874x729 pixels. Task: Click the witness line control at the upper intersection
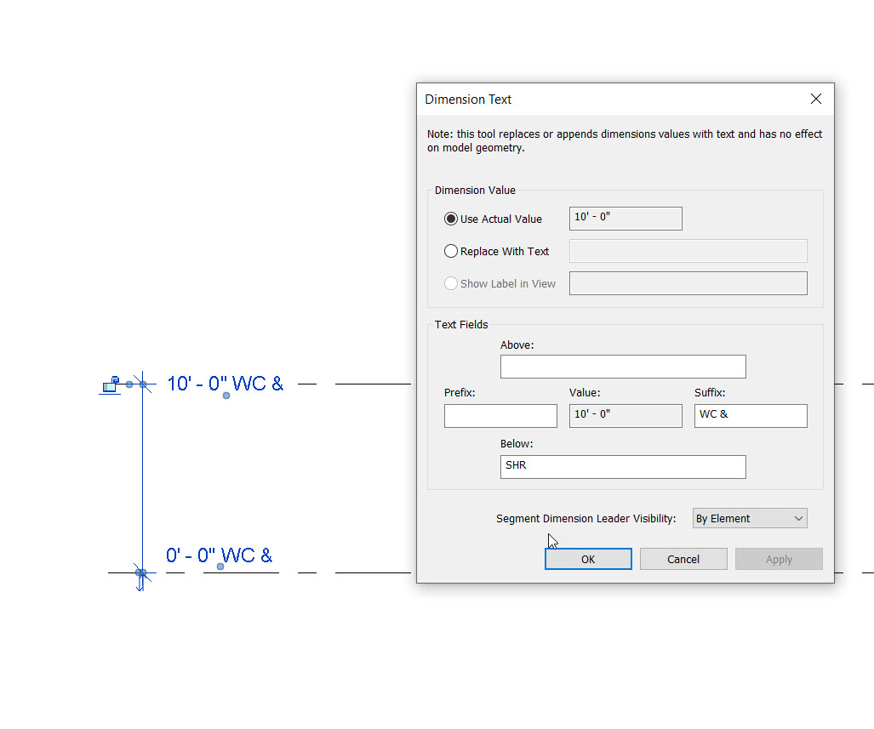coord(143,384)
